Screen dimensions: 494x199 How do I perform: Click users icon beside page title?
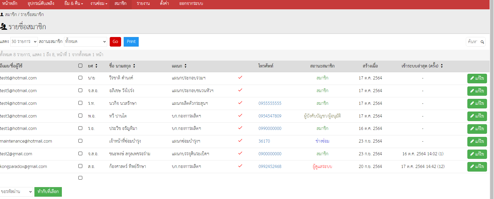[x=3, y=26]
